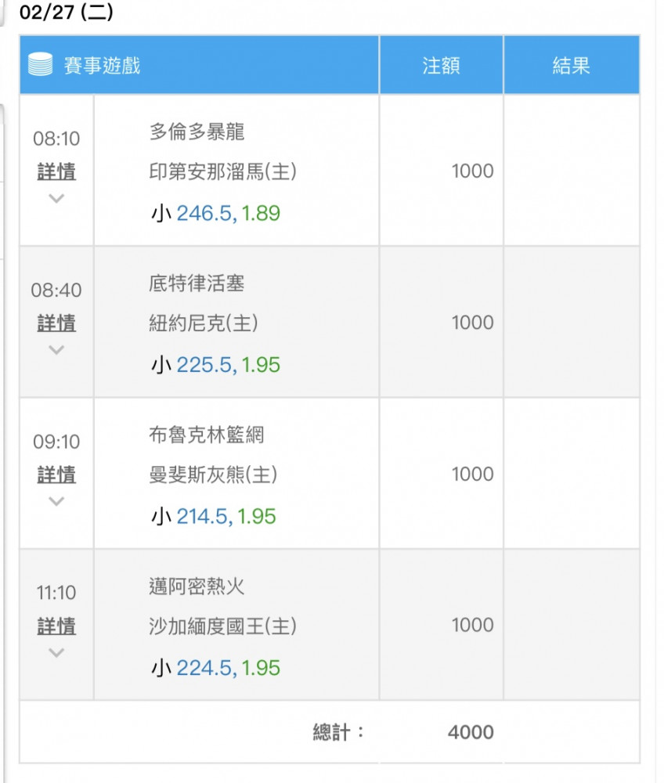Select the 小 214.5, 1.95 bet line
This screenshot has width=664, height=783.
pos(213,516)
